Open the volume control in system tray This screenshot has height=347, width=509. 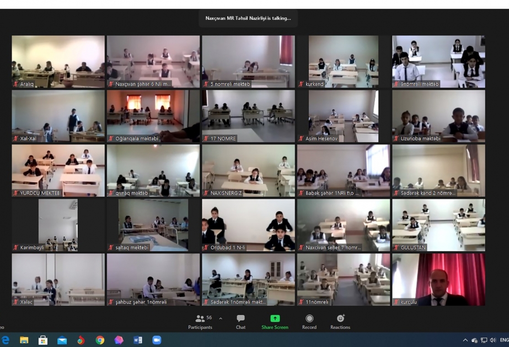493,340
